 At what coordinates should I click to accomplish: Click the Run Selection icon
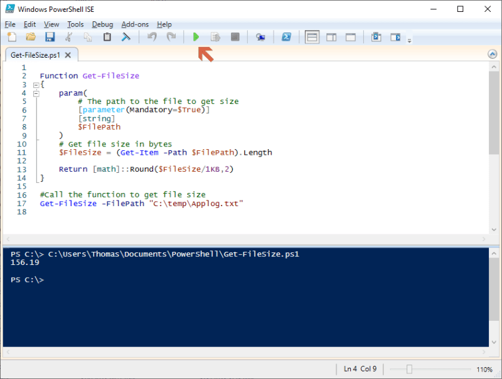pyautogui.click(x=215, y=37)
